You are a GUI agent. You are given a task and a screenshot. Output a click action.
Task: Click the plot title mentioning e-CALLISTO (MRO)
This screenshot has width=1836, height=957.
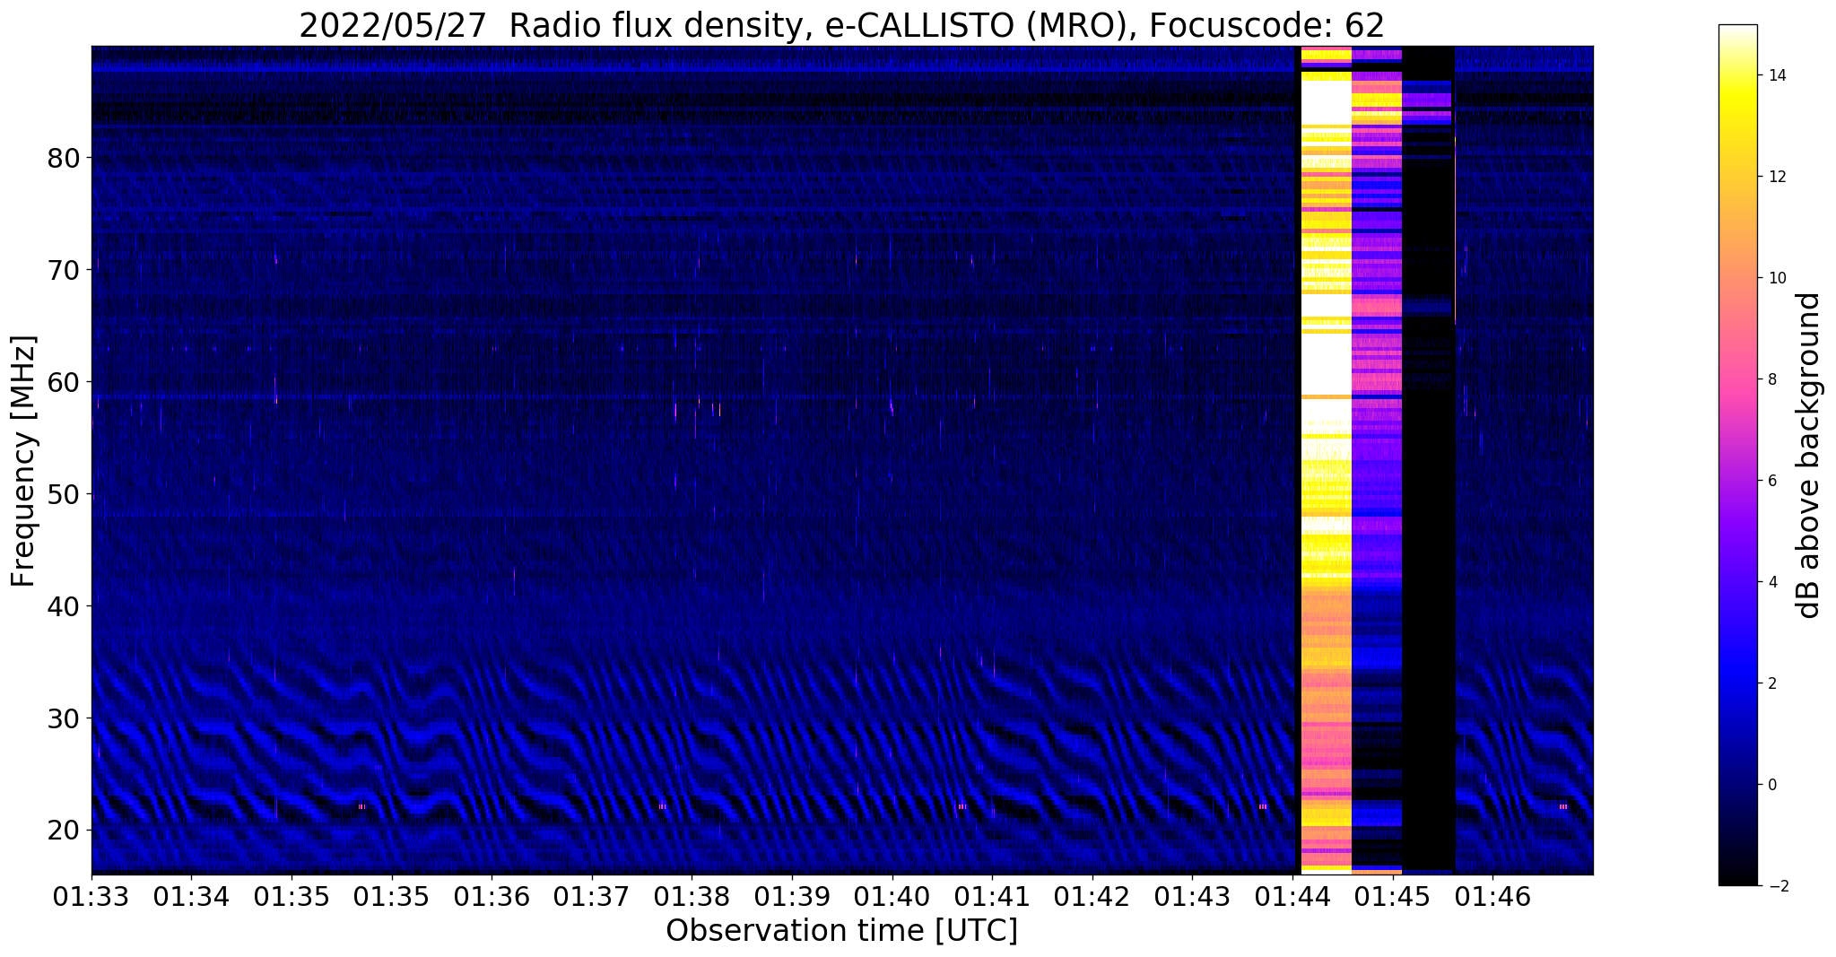(841, 25)
